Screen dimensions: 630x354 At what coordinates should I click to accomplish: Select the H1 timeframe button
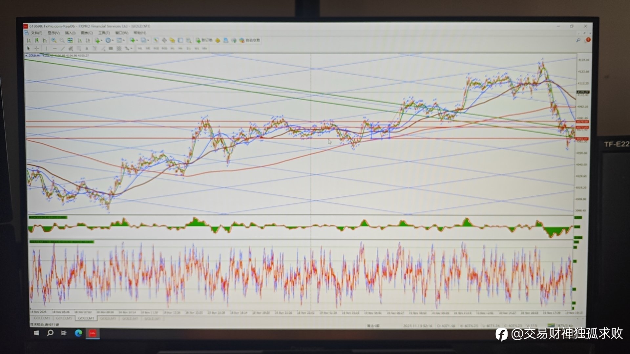click(172, 49)
